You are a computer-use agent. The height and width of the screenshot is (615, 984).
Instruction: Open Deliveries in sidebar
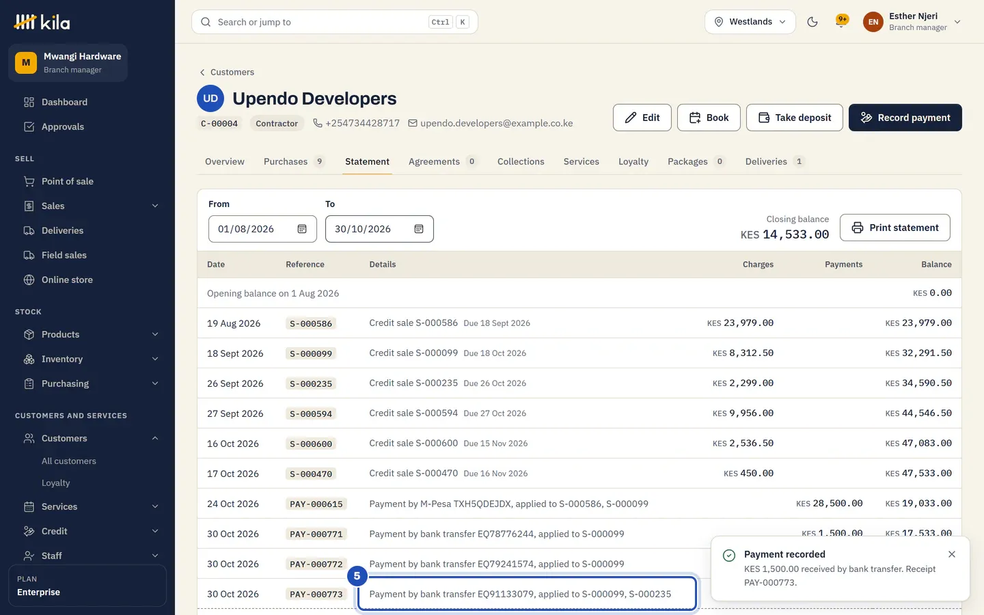point(87,230)
